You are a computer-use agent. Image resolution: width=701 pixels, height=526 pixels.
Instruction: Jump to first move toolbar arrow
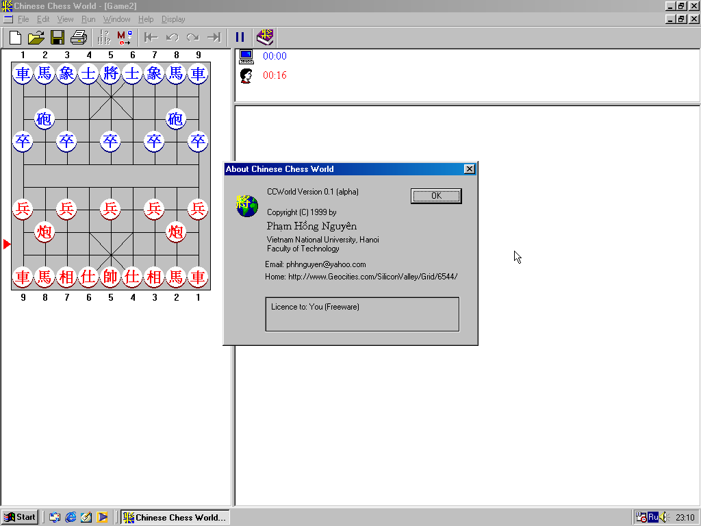151,37
